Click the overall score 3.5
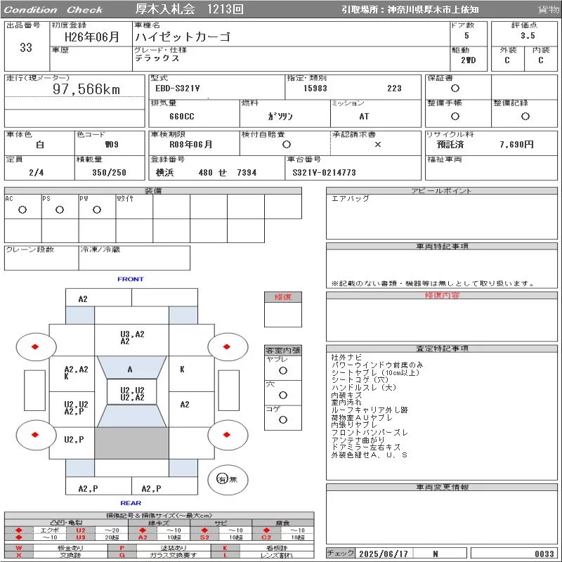 528,36
